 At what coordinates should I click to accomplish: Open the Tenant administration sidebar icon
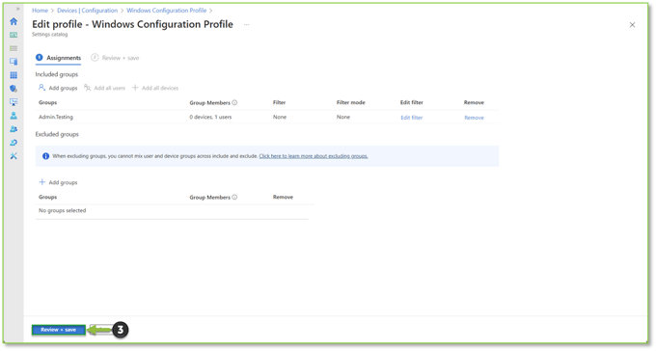(x=14, y=143)
